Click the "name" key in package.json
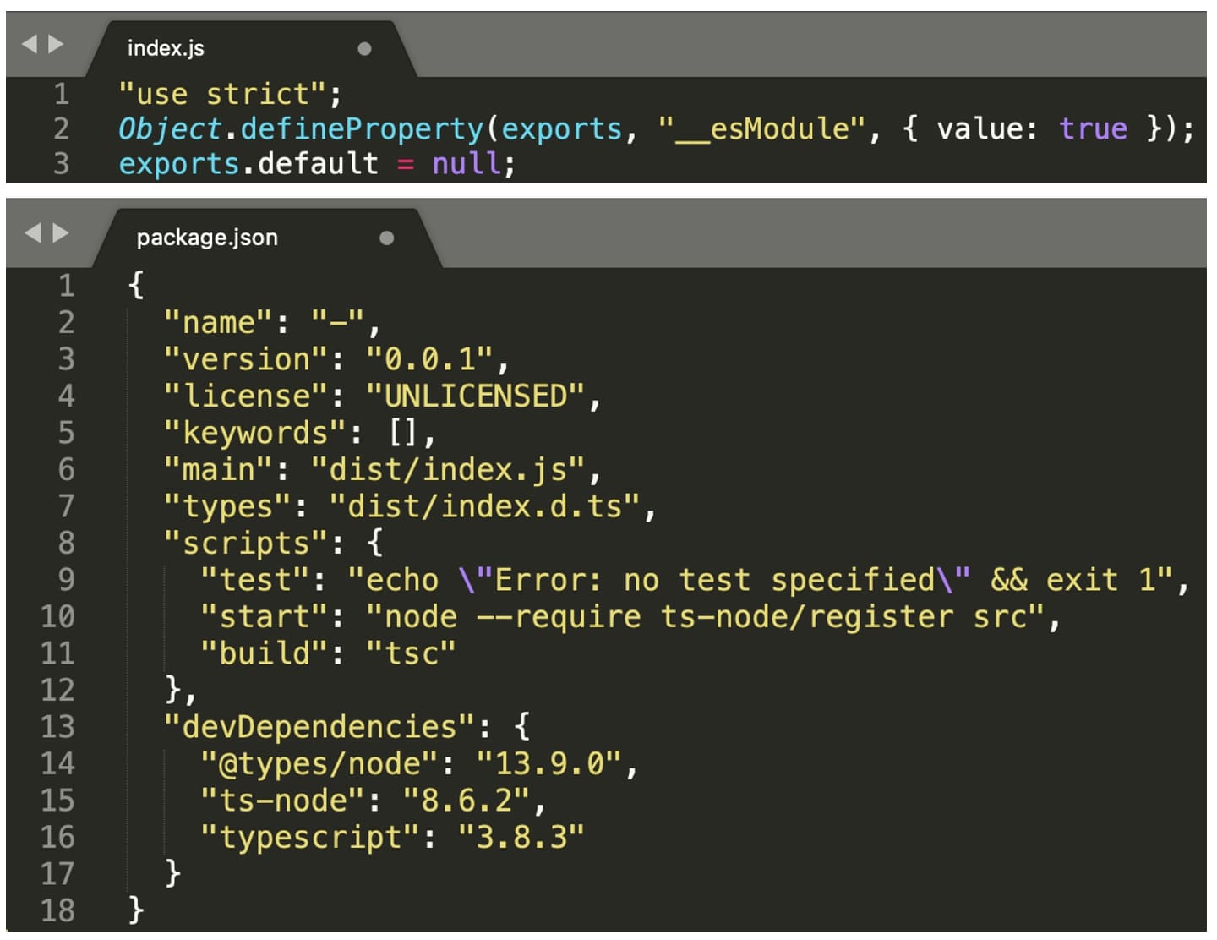Screen dimensions: 1217x940 point(218,323)
